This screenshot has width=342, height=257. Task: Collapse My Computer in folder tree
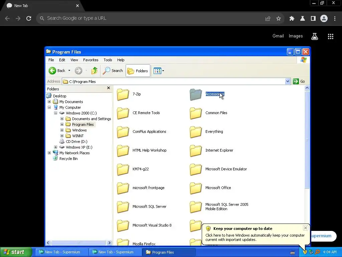[49, 107]
